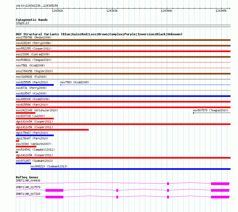The width and height of the screenshot is (238, 212).
Task: Open dgv1412n54 (Cooper2011) entry
Action: [34, 155]
